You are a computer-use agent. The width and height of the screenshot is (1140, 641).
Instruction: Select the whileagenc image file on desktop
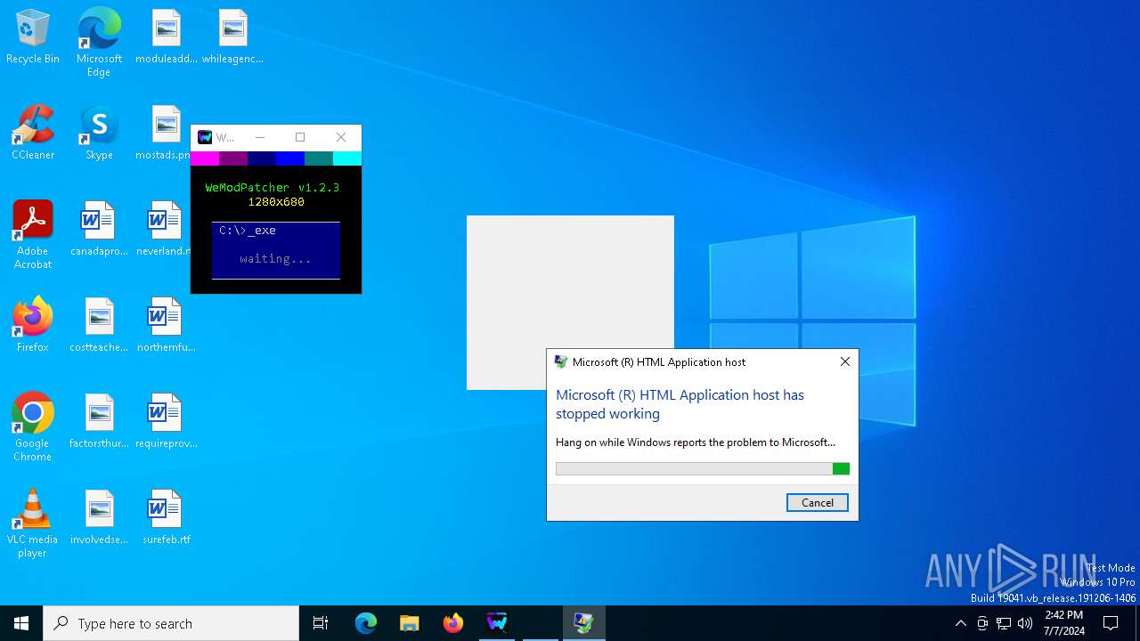(x=232, y=37)
